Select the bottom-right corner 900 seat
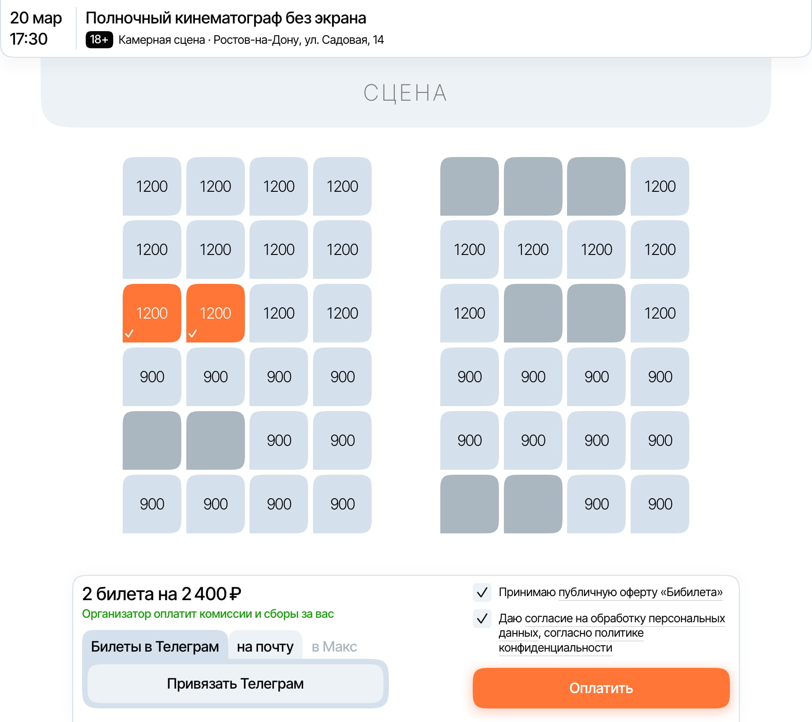Screen dimensions: 812x722 coord(660,504)
